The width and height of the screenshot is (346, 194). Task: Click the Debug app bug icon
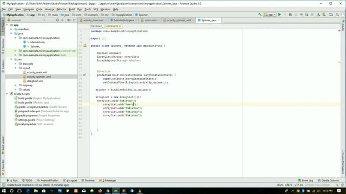[x=290, y=15]
